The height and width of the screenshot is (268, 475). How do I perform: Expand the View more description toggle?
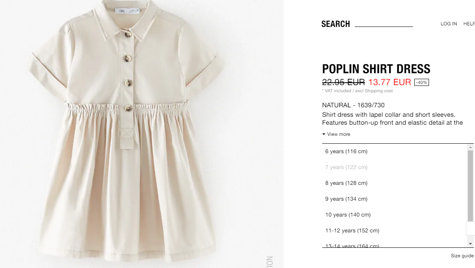coord(336,134)
